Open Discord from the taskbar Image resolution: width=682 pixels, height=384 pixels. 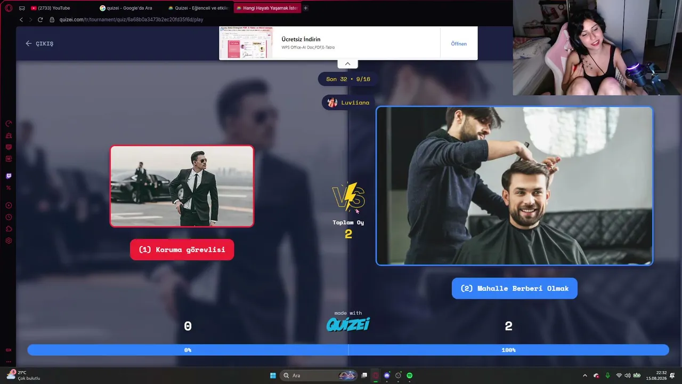pos(387,375)
